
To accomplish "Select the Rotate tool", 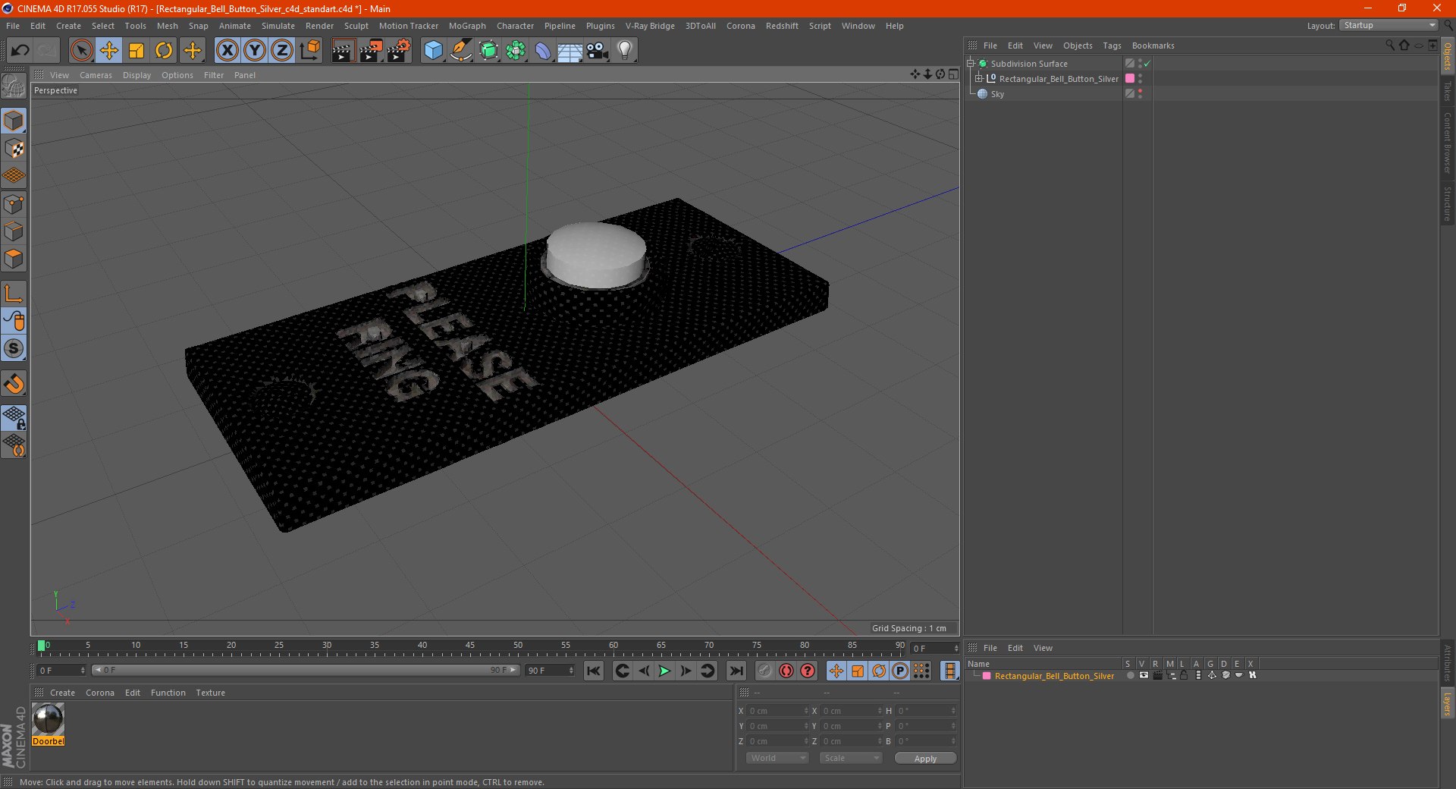I will click(164, 51).
